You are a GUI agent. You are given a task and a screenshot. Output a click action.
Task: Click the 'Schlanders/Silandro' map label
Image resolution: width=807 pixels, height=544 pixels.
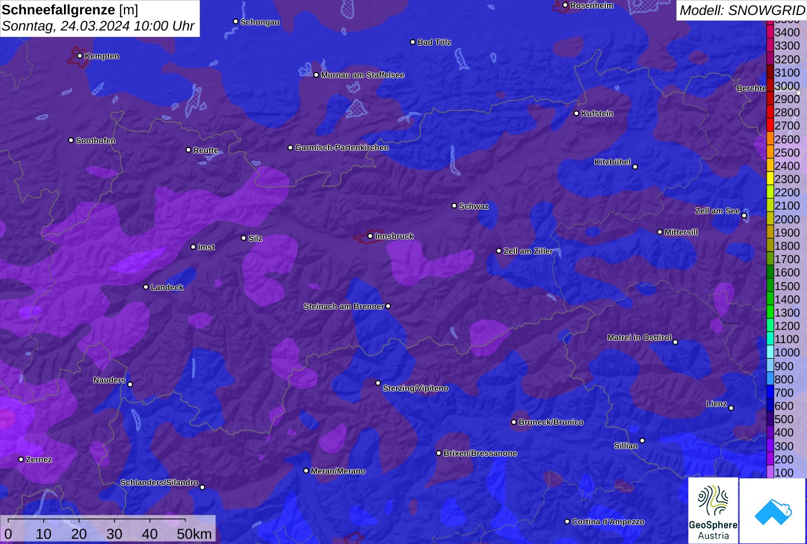click(x=159, y=483)
